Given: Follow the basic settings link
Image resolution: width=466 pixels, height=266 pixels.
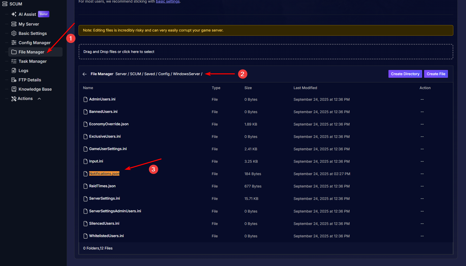Looking at the screenshot, I should (168, 2).
